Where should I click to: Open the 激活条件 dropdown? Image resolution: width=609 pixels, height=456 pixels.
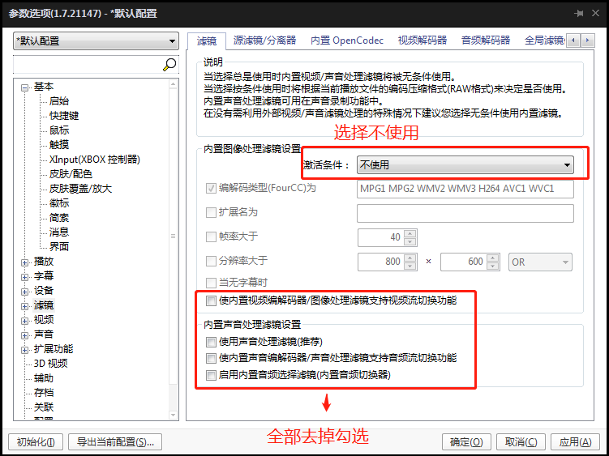point(465,164)
